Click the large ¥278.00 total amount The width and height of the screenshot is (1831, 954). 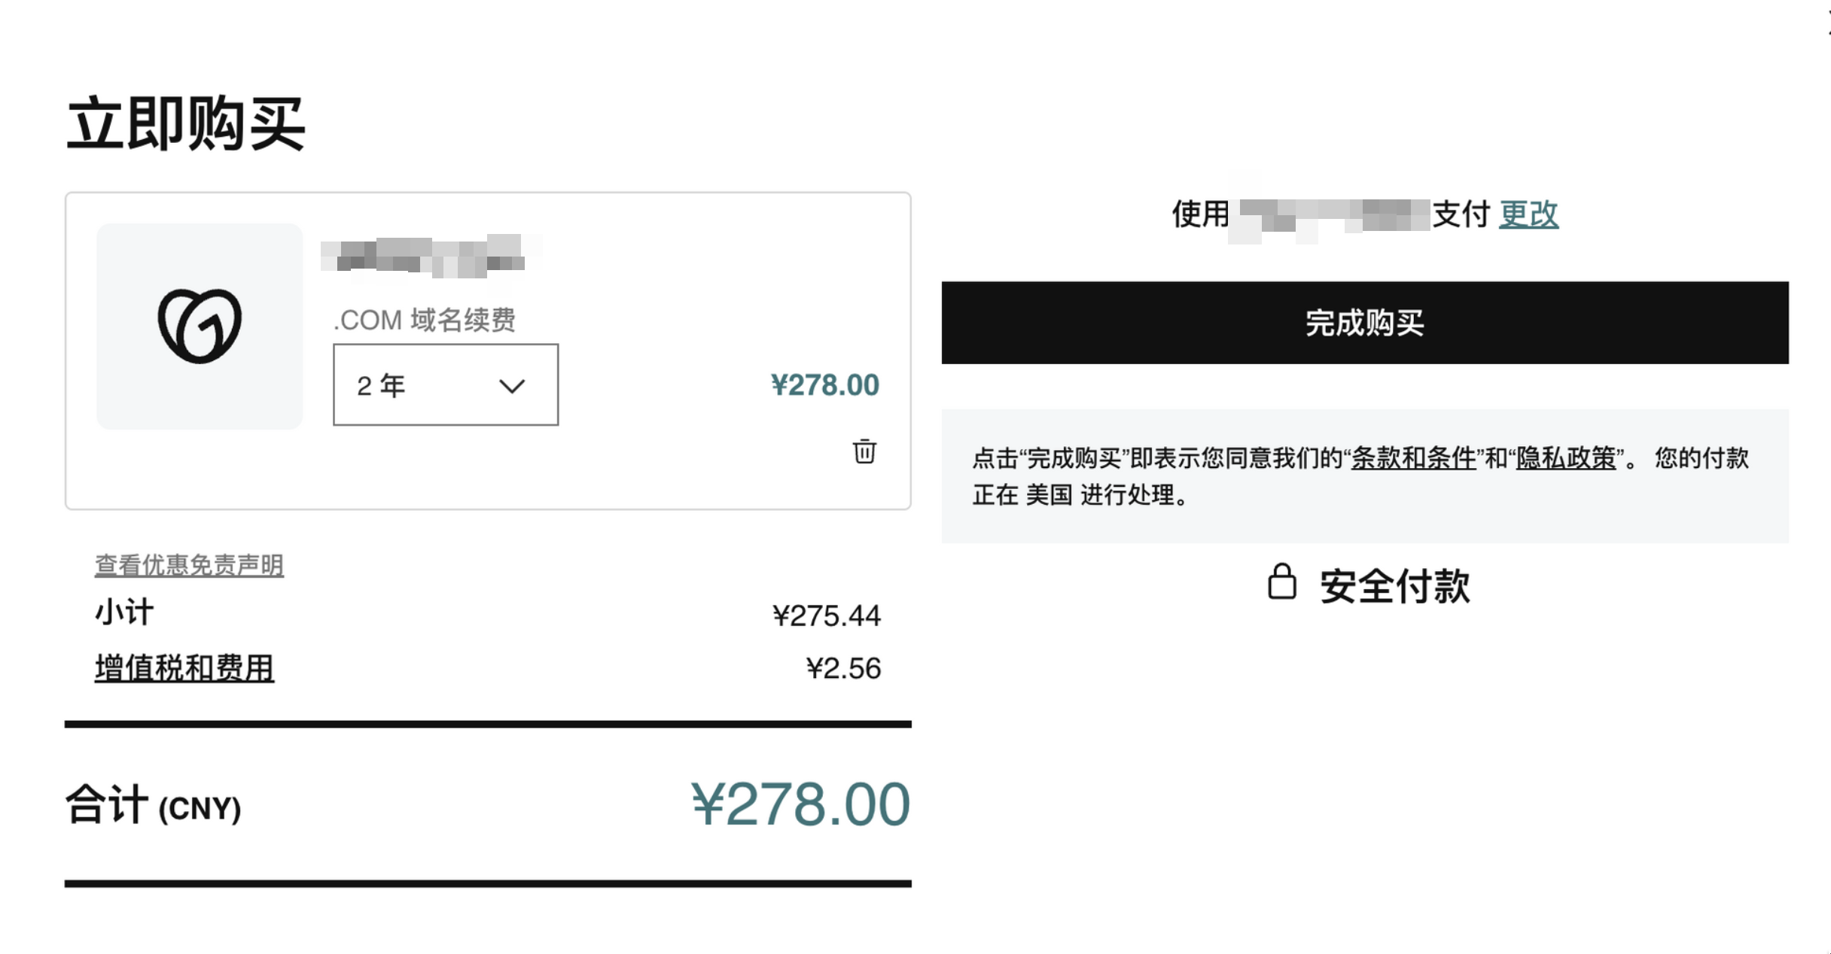pos(800,804)
